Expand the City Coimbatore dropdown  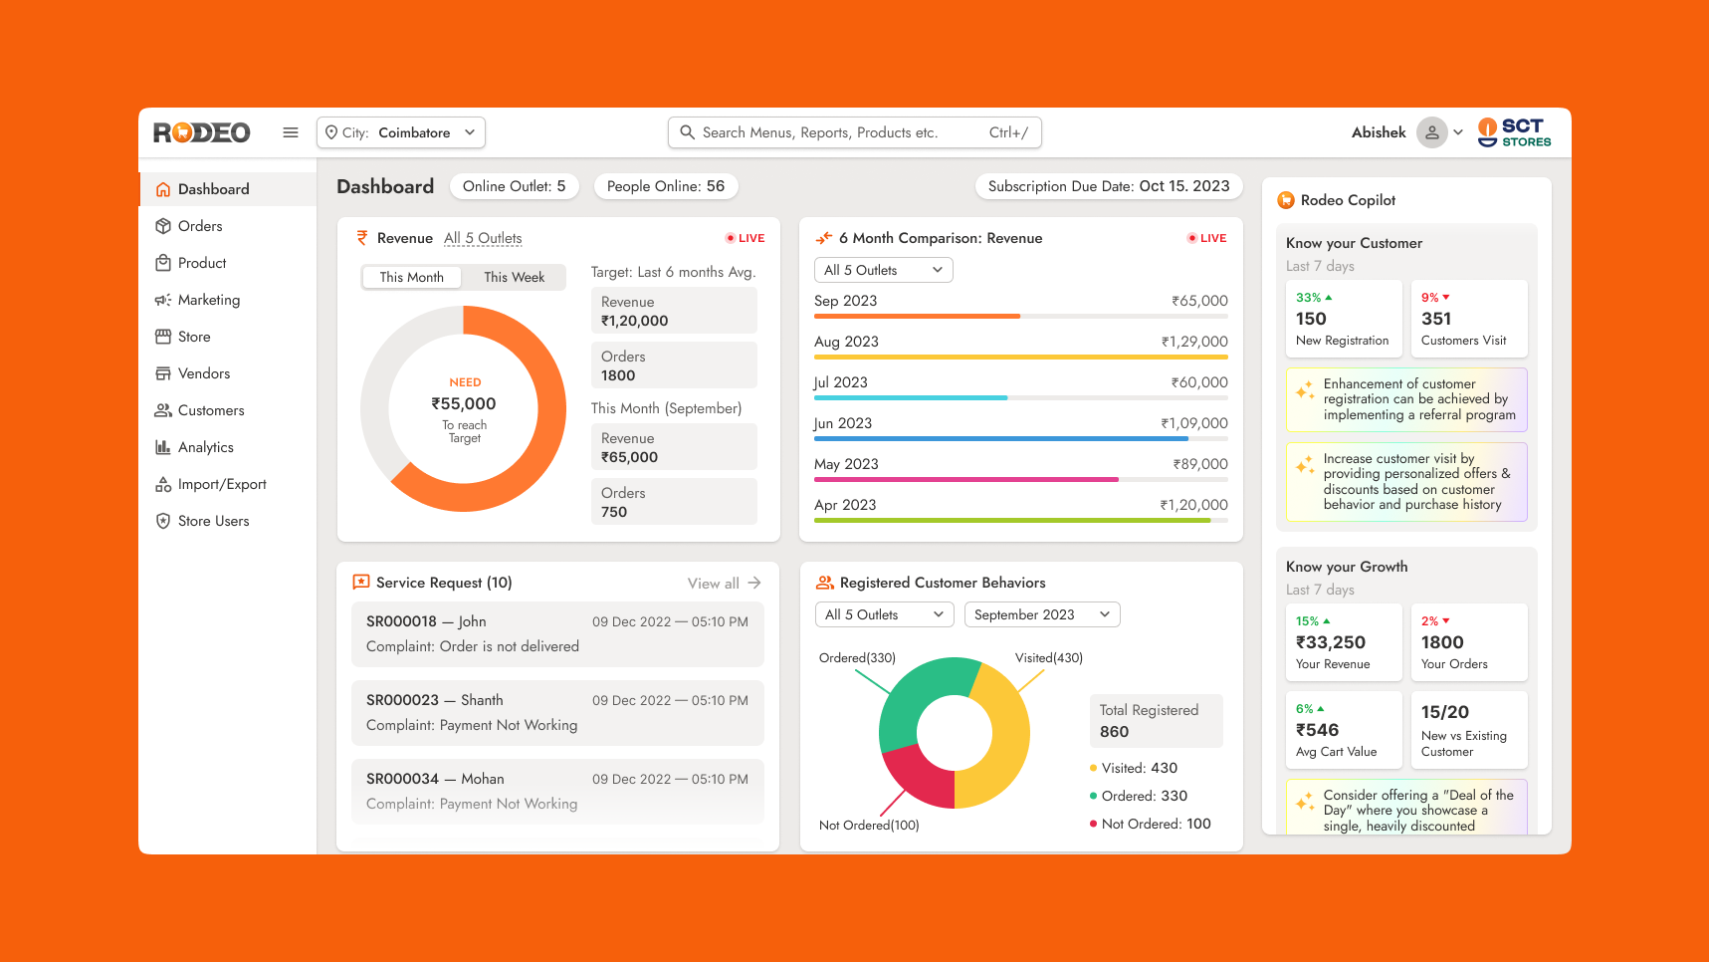click(401, 132)
